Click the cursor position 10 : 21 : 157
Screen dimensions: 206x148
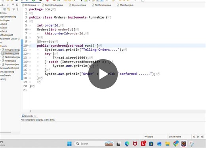[x=198, y=137]
